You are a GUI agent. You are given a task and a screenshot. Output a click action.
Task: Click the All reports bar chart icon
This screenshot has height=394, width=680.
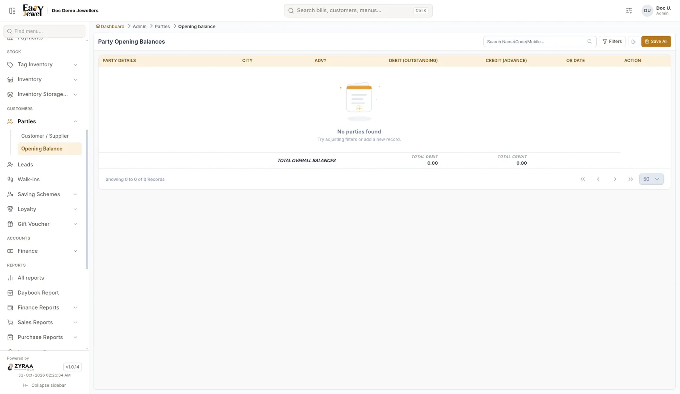pos(10,278)
